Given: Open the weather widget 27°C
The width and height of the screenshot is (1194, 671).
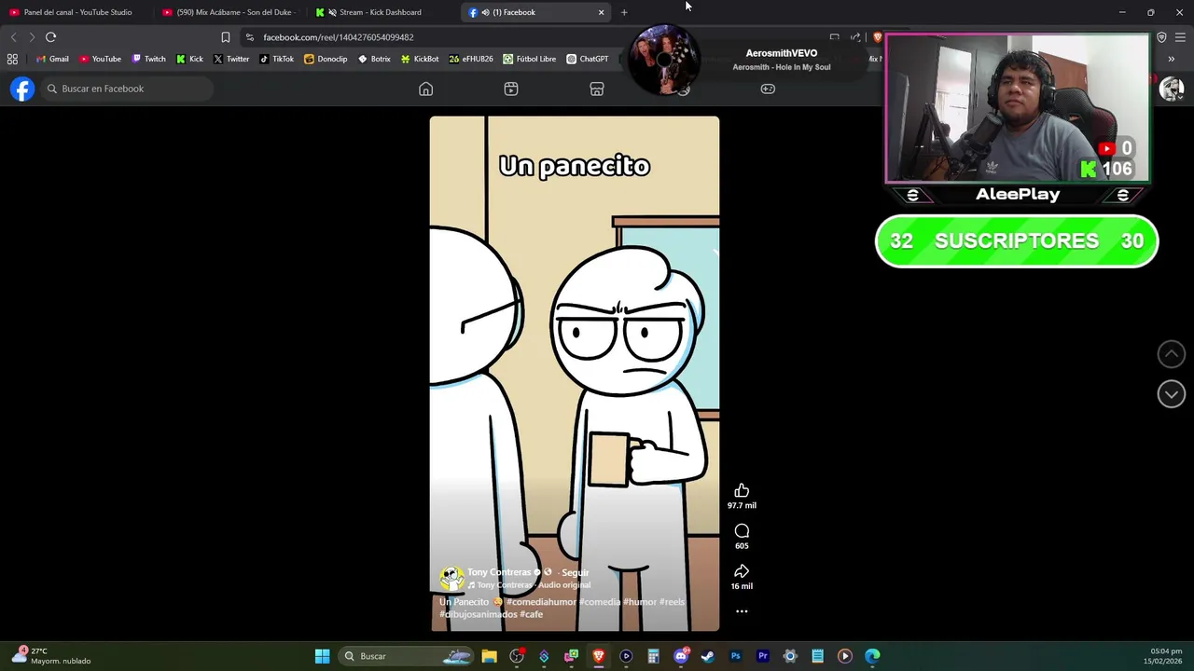Looking at the screenshot, I should 51,656.
